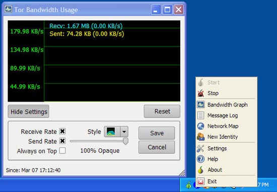Open Network Map from tray menu

click(226, 126)
